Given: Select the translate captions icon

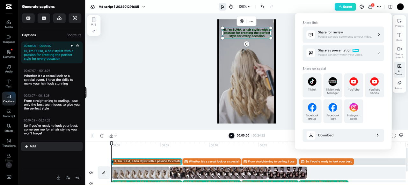Looking at the screenshot, I should (x=68, y=177).
